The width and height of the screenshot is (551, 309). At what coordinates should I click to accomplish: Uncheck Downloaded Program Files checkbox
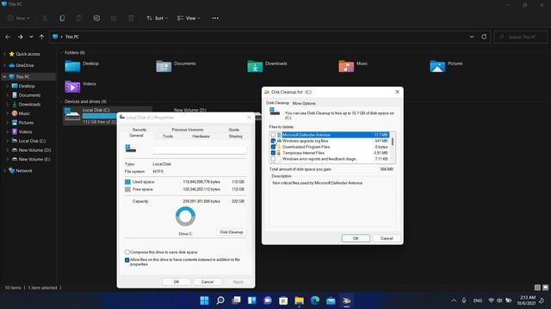click(273, 147)
